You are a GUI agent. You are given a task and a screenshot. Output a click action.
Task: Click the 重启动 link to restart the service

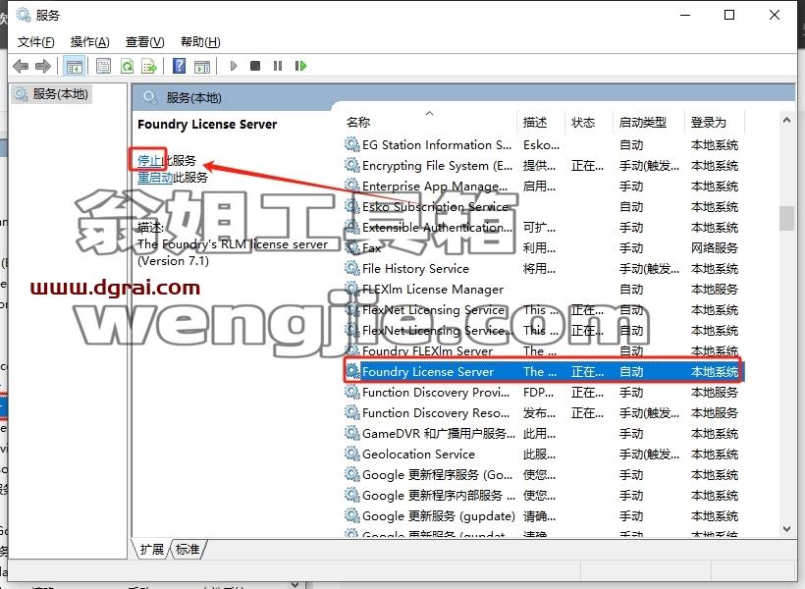click(155, 178)
